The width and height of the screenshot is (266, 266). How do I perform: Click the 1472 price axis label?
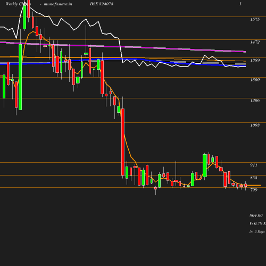pyautogui.click(x=255, y=42)
